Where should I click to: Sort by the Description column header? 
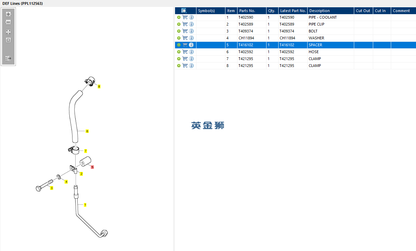(x=331, y=11)
